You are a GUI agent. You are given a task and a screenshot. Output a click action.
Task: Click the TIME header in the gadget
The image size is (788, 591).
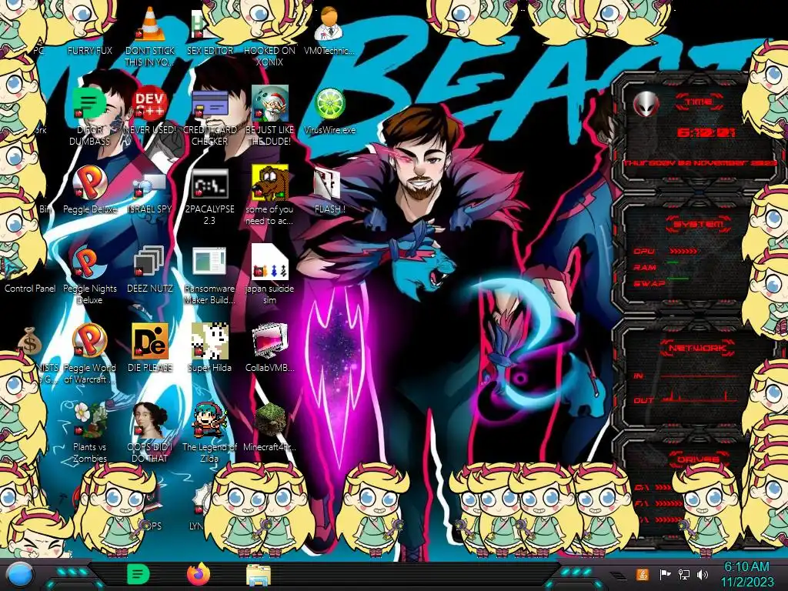pos(699,102)
